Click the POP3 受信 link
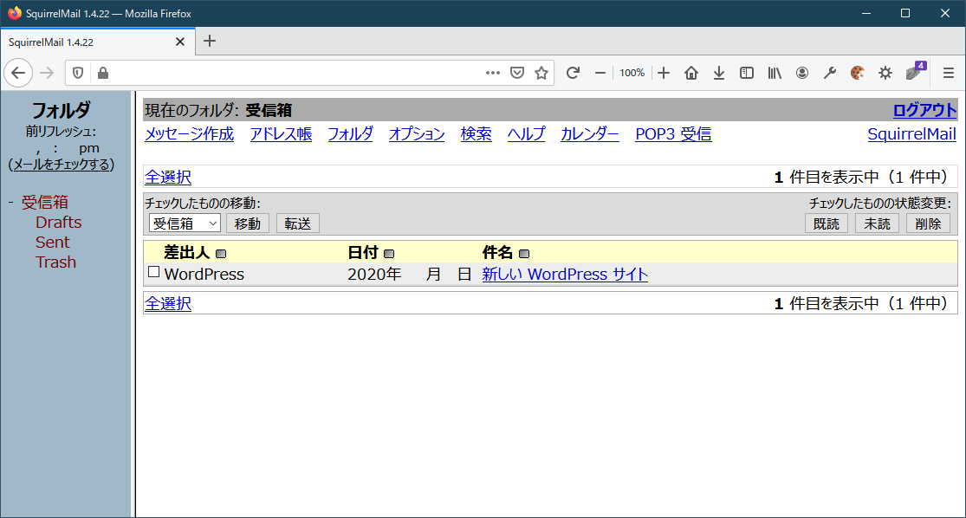The height and width of the screenshot is (518, 966). (x=673, y=134)
